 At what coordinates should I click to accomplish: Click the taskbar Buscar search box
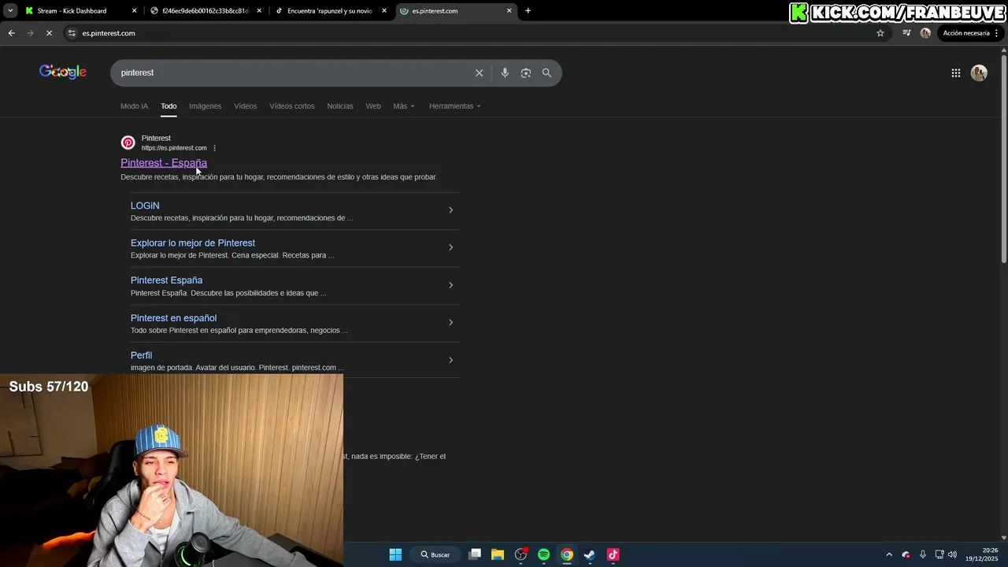435,554
